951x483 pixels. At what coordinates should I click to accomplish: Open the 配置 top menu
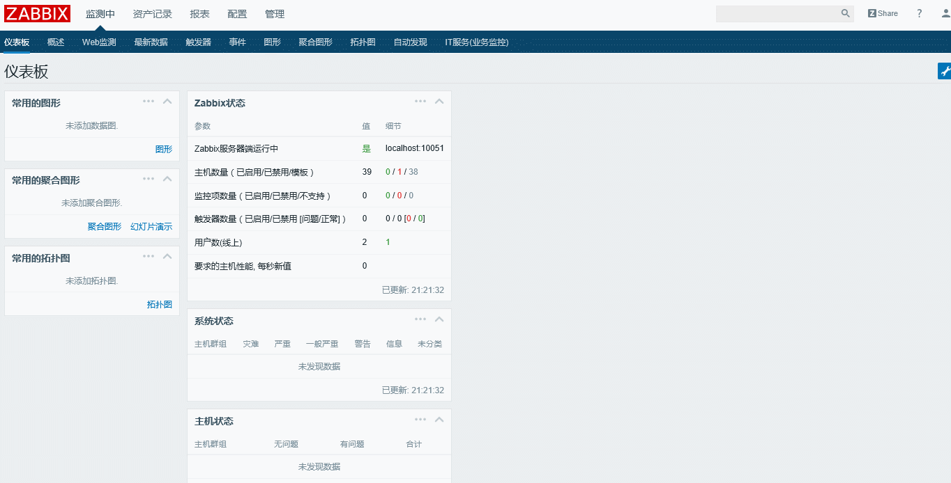click(237, 14)
